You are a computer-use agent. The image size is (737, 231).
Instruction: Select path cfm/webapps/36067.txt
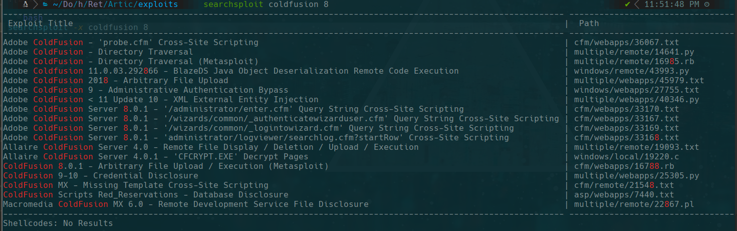626,43
